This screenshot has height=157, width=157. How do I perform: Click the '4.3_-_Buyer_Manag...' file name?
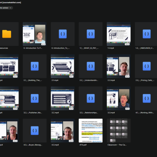[x=33, y=145]
